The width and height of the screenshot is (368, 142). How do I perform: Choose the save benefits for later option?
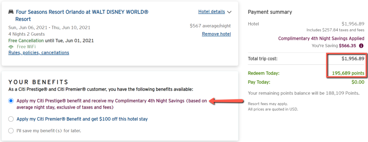(11, 131)
